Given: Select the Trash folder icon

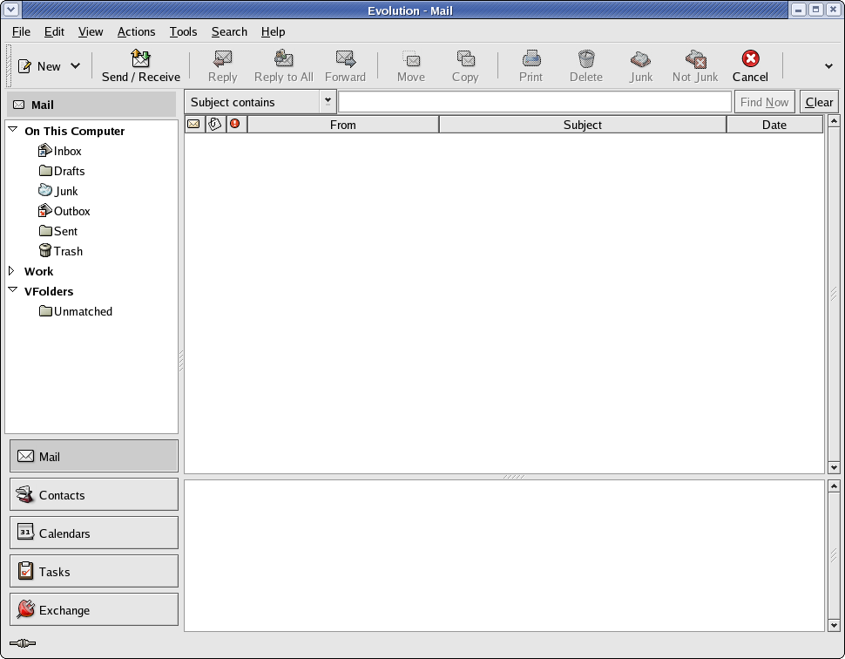Looking at the screenshot, I should (x=45, y=251).
